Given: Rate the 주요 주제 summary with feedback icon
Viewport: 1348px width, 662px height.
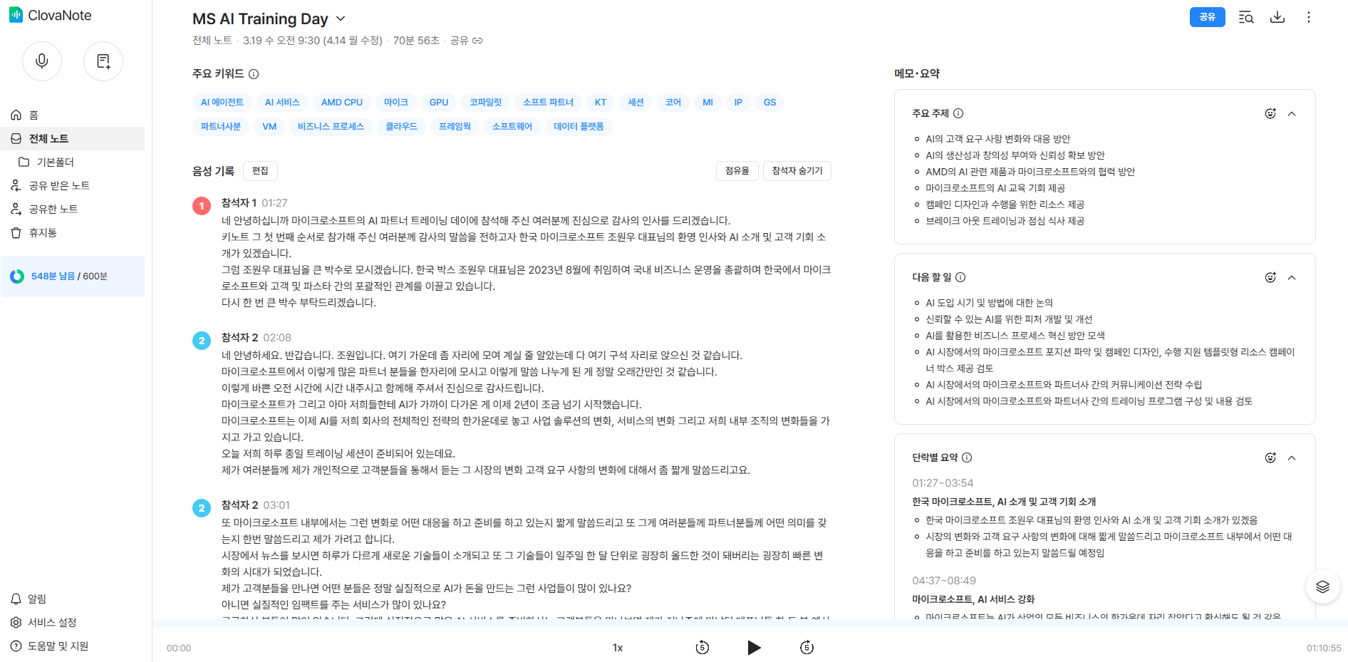Looking at the screenshot, I should [1270, 113].
